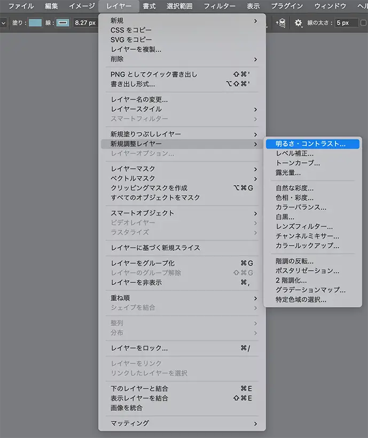Select 明るさ・コントラスト... adjustment
Image resolution: width=368 pixels, height=438 pixels.
coord(312,144)
